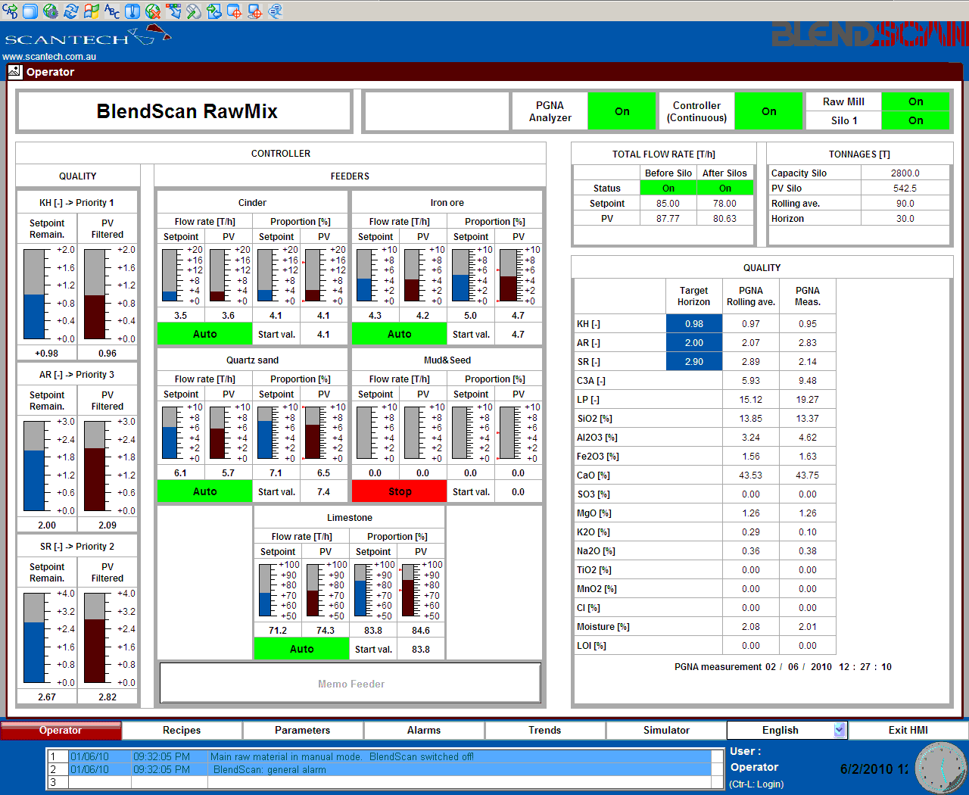Switch the Limestone feeder Auto mode

pos(301,649)
